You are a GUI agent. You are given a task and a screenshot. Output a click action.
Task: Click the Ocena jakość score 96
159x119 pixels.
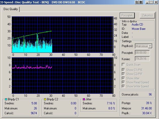[150, 94]
